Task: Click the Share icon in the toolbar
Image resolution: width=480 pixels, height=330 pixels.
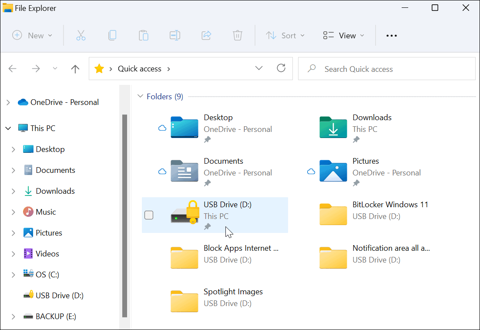Action: [x=206, y=35]
